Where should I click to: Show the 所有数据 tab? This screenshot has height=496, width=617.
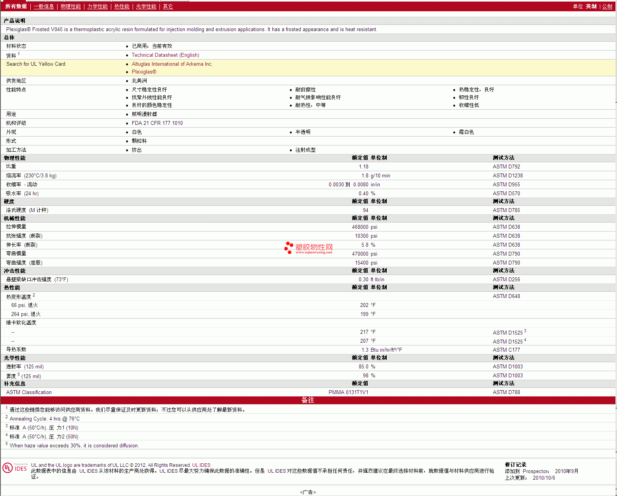[x=16, y=7]
